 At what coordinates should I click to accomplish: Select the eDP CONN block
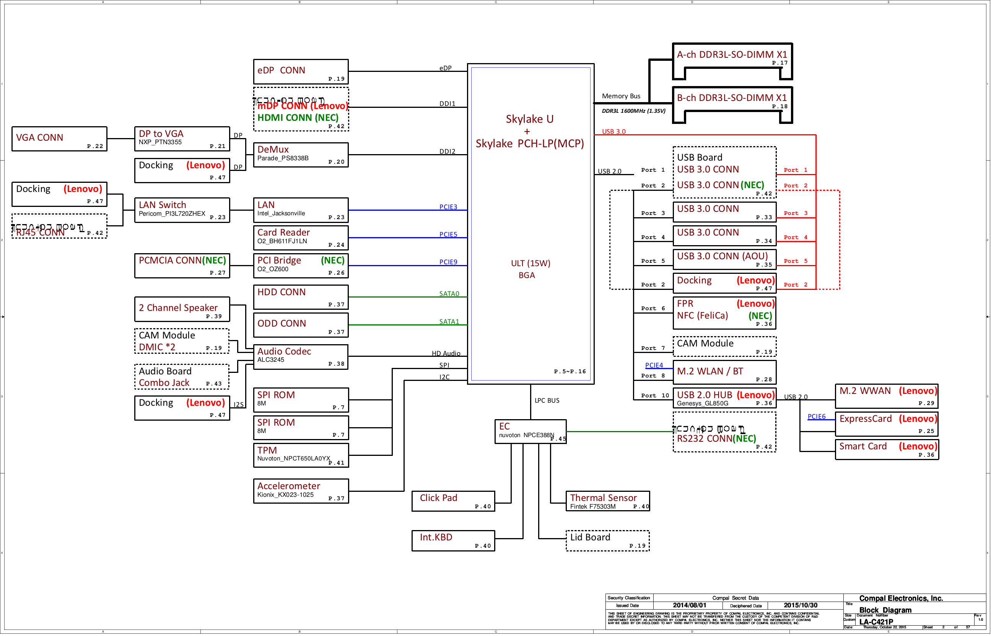click(x=301, y=72)
